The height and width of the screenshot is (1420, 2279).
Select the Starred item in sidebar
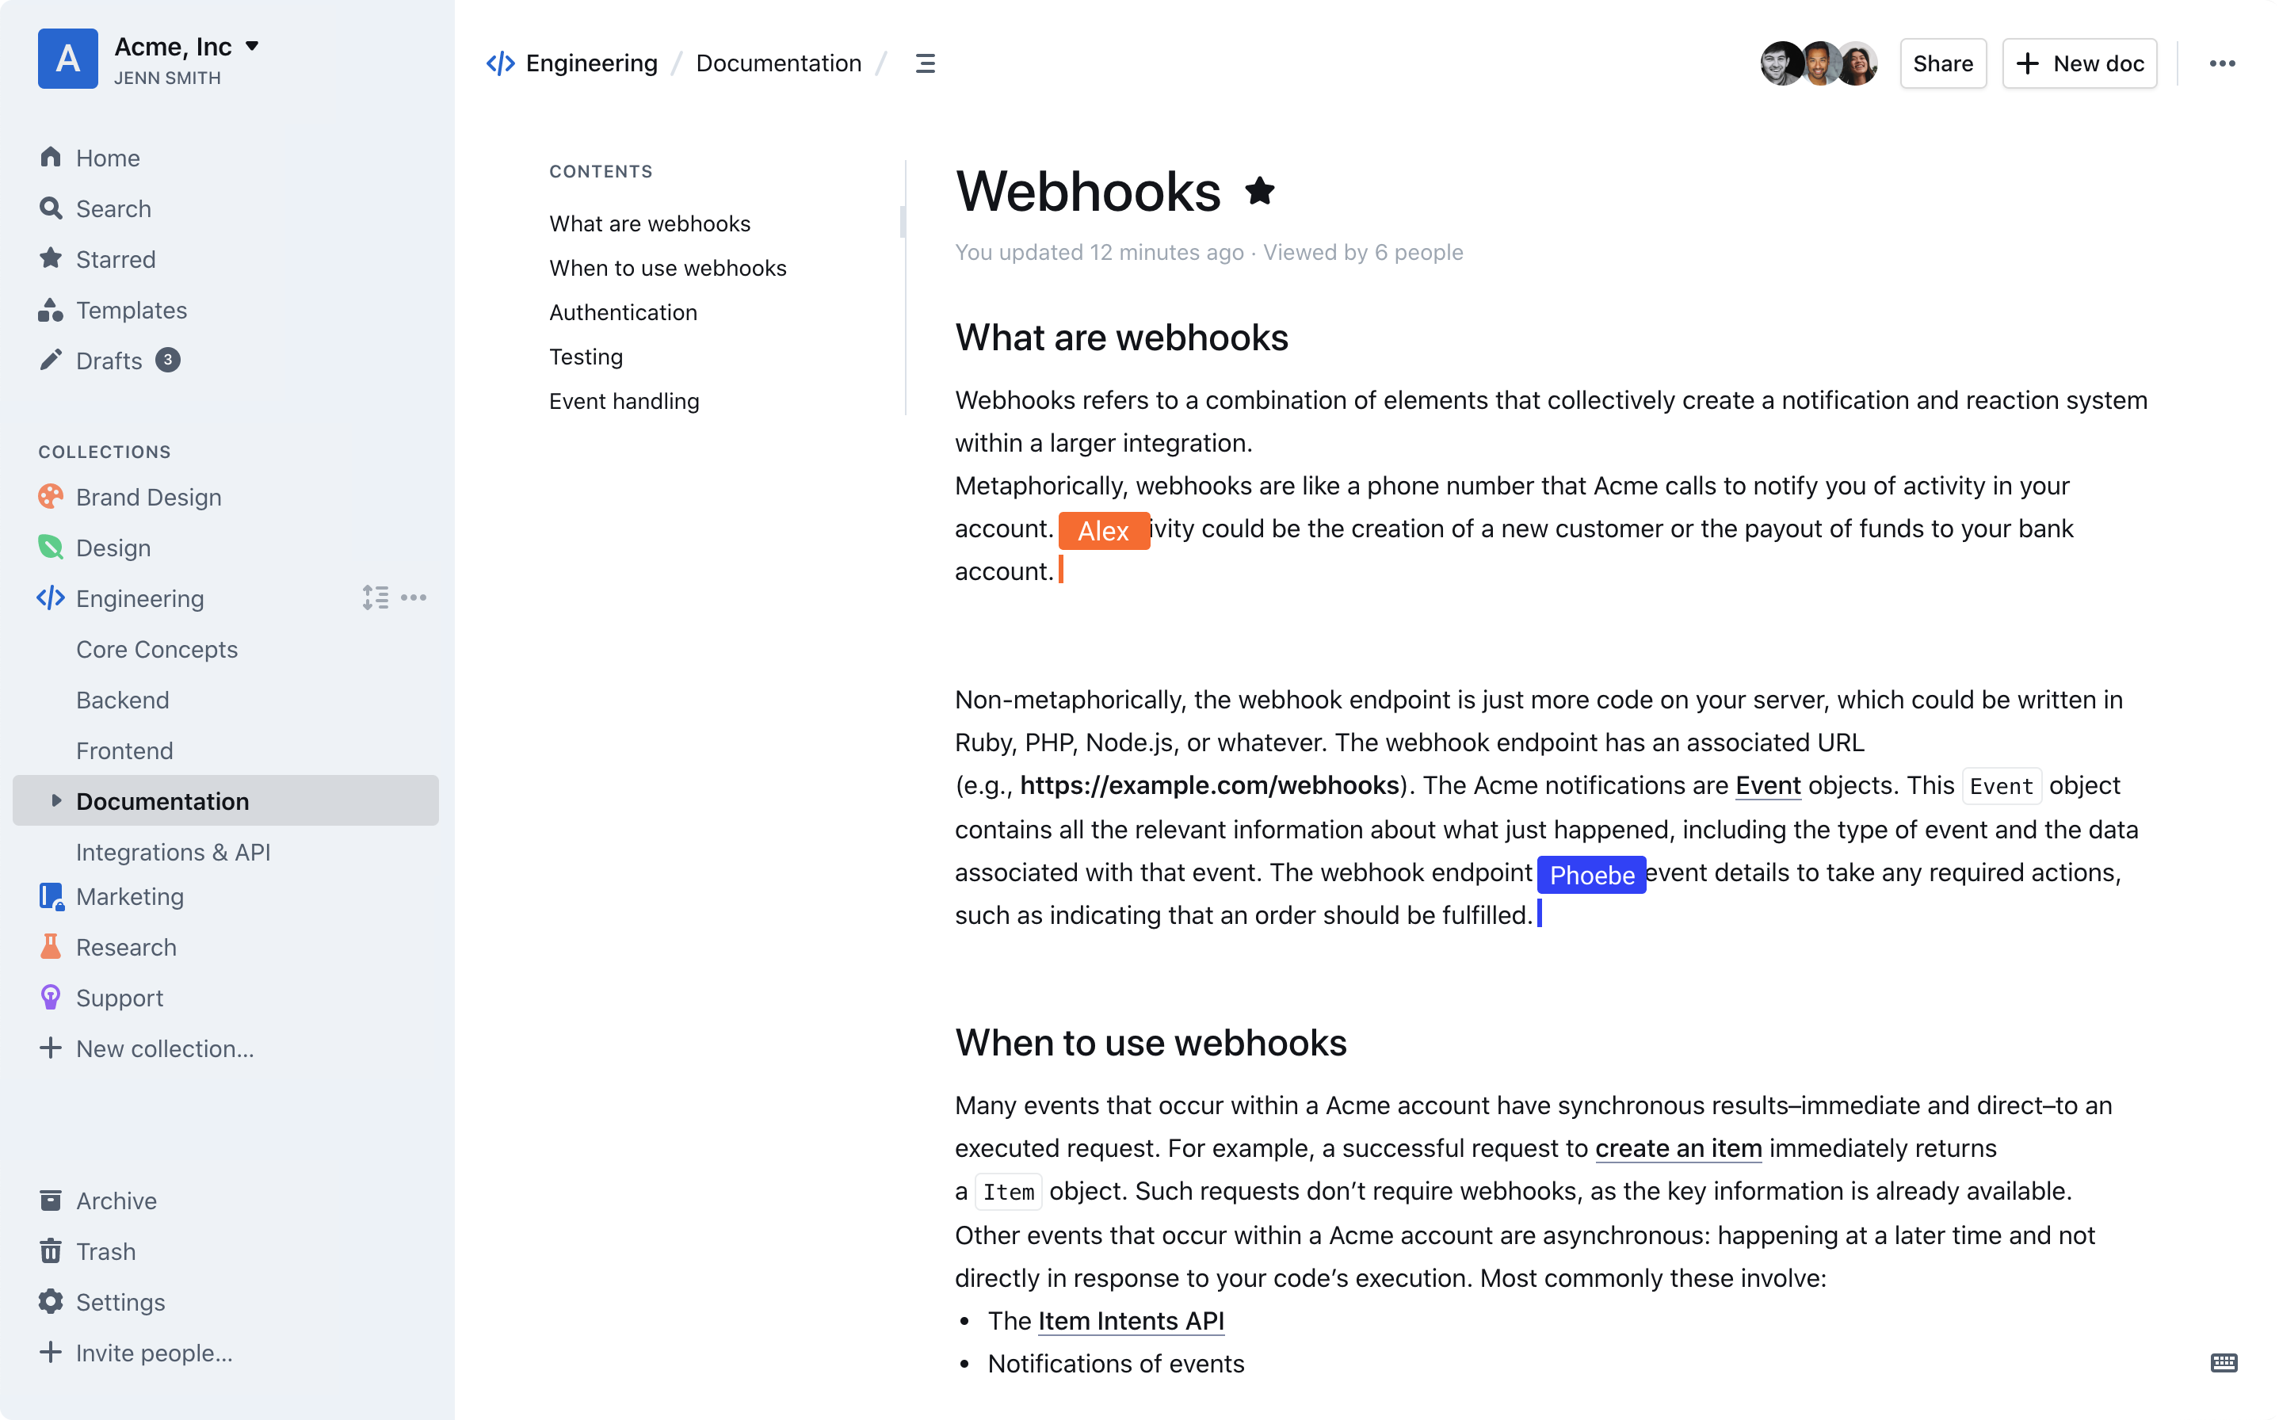point(116,258)
